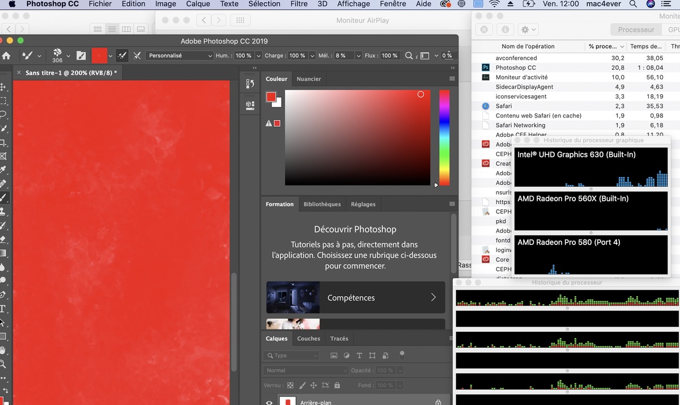The image size is (680, 405).
Task: Switch to the Couches tab
Action: point(309,339)
